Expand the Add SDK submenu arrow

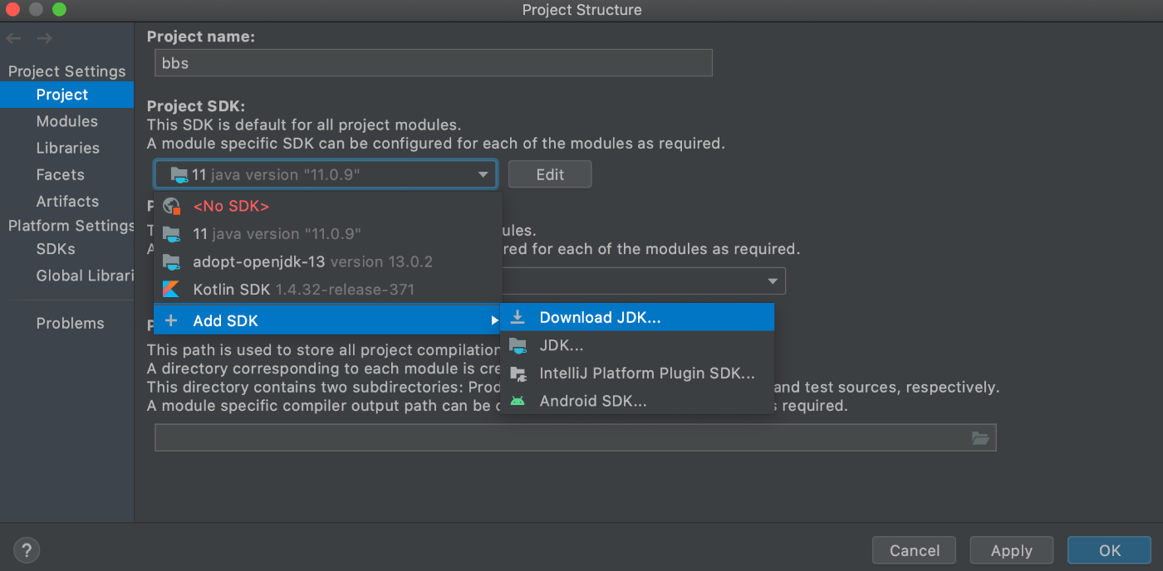[x=495, y=320]
